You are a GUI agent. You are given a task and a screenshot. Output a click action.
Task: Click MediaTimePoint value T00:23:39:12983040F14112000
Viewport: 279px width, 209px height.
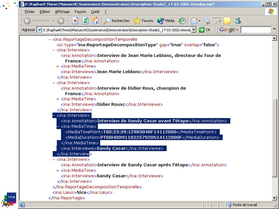click(140, 132)
